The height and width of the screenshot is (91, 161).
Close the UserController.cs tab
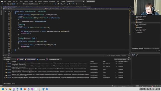(x=14, y=7)
